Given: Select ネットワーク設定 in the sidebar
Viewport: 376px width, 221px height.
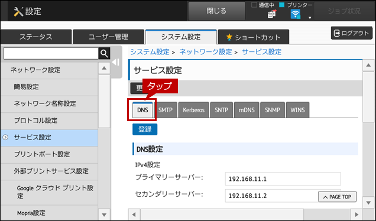Looking at the screenshot, I should (x=49, y=70).
